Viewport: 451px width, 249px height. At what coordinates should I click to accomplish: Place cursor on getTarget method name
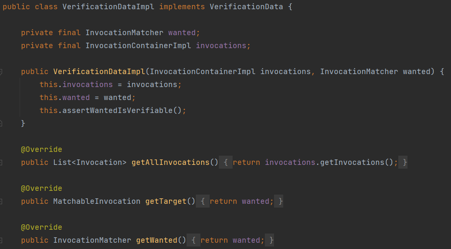(166, 201)
